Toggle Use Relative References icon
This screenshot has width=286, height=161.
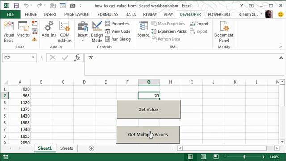pyautogui.click(x=34, y=31)
